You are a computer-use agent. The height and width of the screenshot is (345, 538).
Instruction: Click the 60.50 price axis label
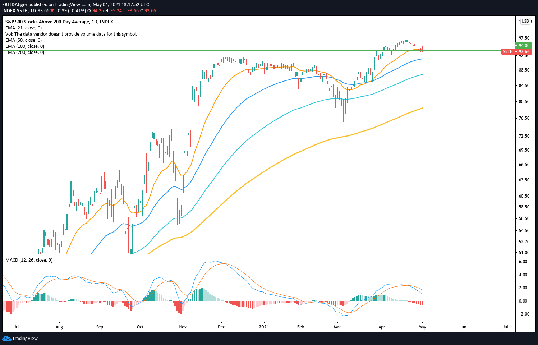tap(524, 196)
